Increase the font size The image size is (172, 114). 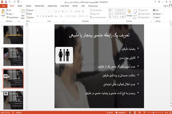coord(56,11)
